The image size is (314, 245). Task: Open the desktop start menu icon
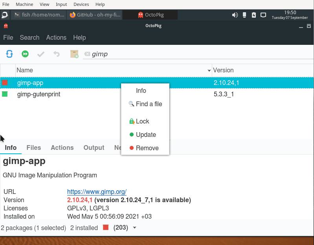(x=5, y=15)
